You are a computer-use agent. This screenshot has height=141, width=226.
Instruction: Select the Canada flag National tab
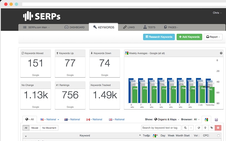pyautogui.click(x=94, y=119)
